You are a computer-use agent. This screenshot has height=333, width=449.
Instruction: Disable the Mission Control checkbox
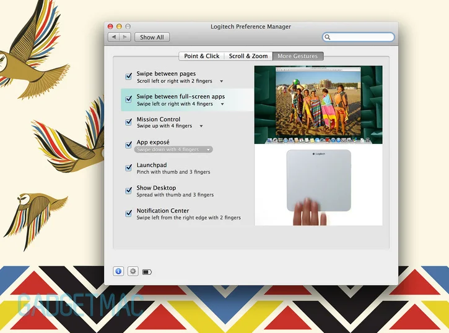click(129, 122)
